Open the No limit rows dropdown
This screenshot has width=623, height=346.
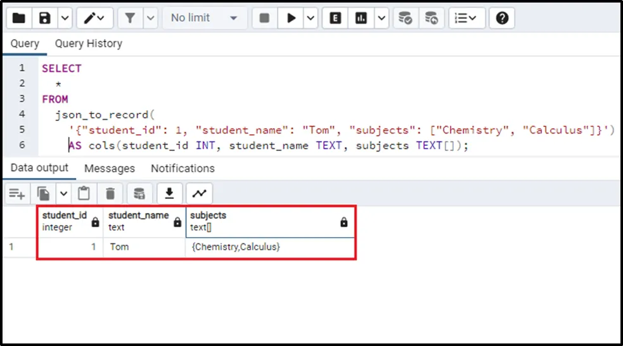coord(204,18)
